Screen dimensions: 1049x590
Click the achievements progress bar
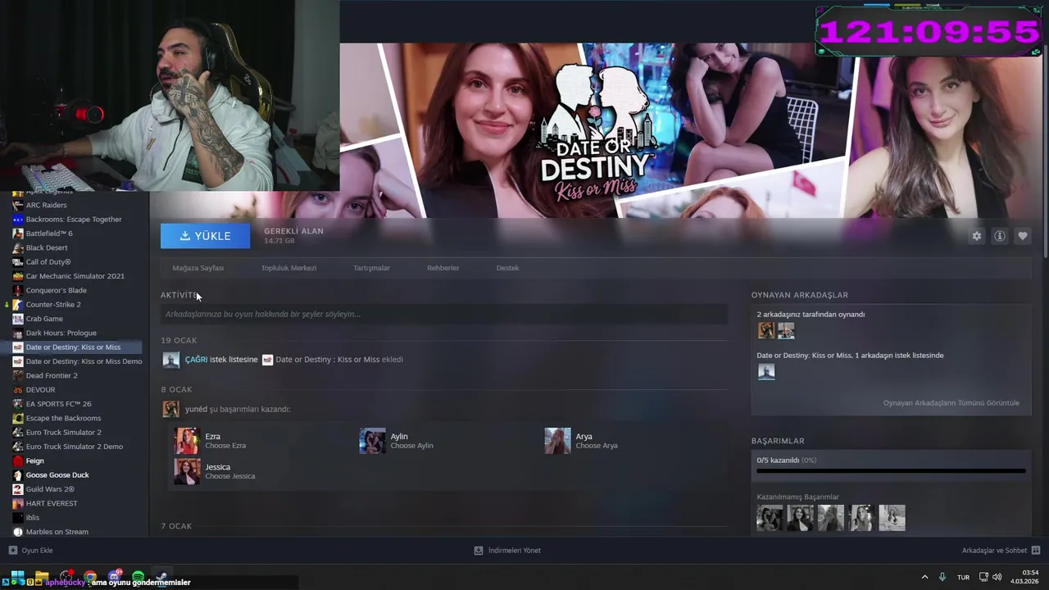click(x=891, y=471)
